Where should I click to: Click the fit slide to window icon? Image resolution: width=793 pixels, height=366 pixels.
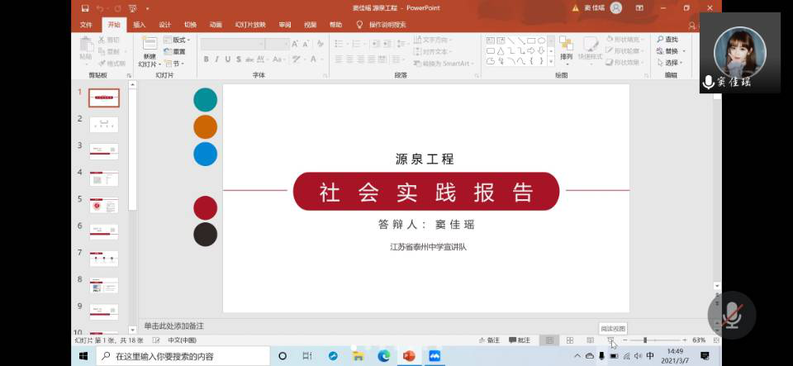[x=715, y=340]
